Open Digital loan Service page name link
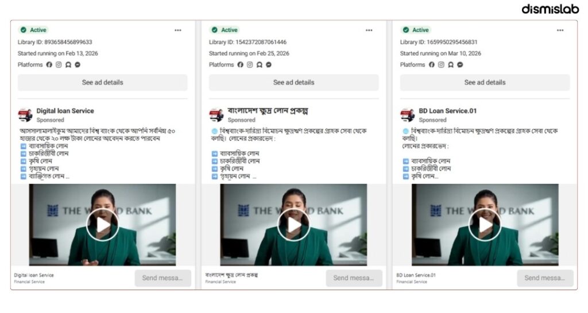 coord(65,111)
